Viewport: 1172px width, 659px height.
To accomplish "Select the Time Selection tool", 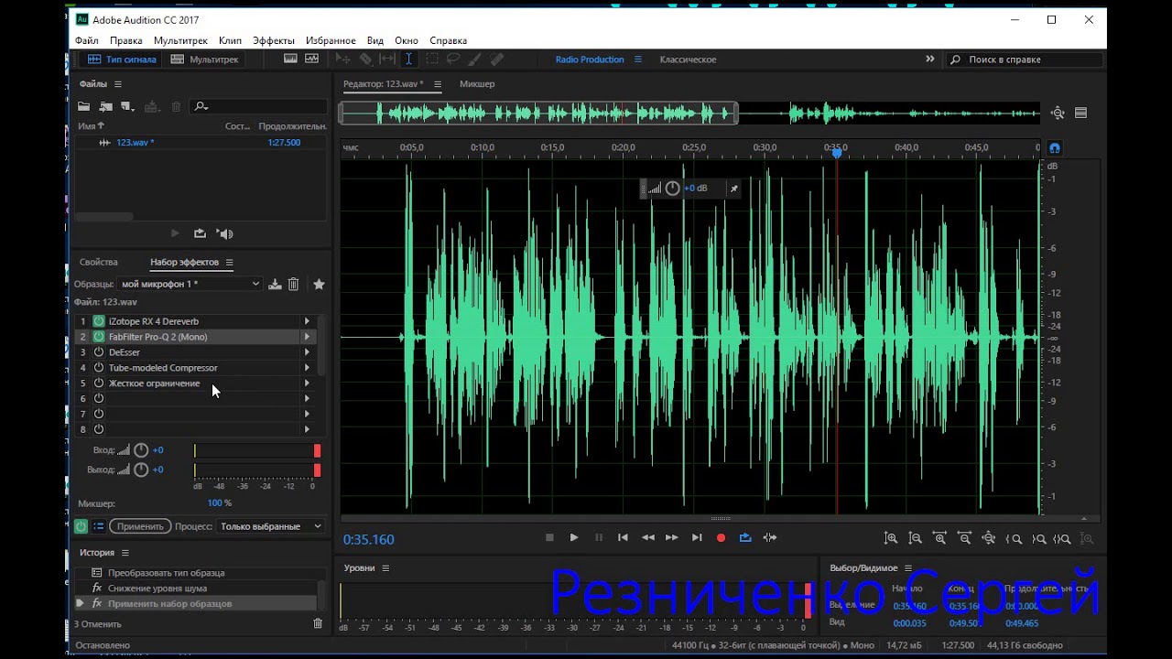I will pyautogui.click(x=408, y=59).
